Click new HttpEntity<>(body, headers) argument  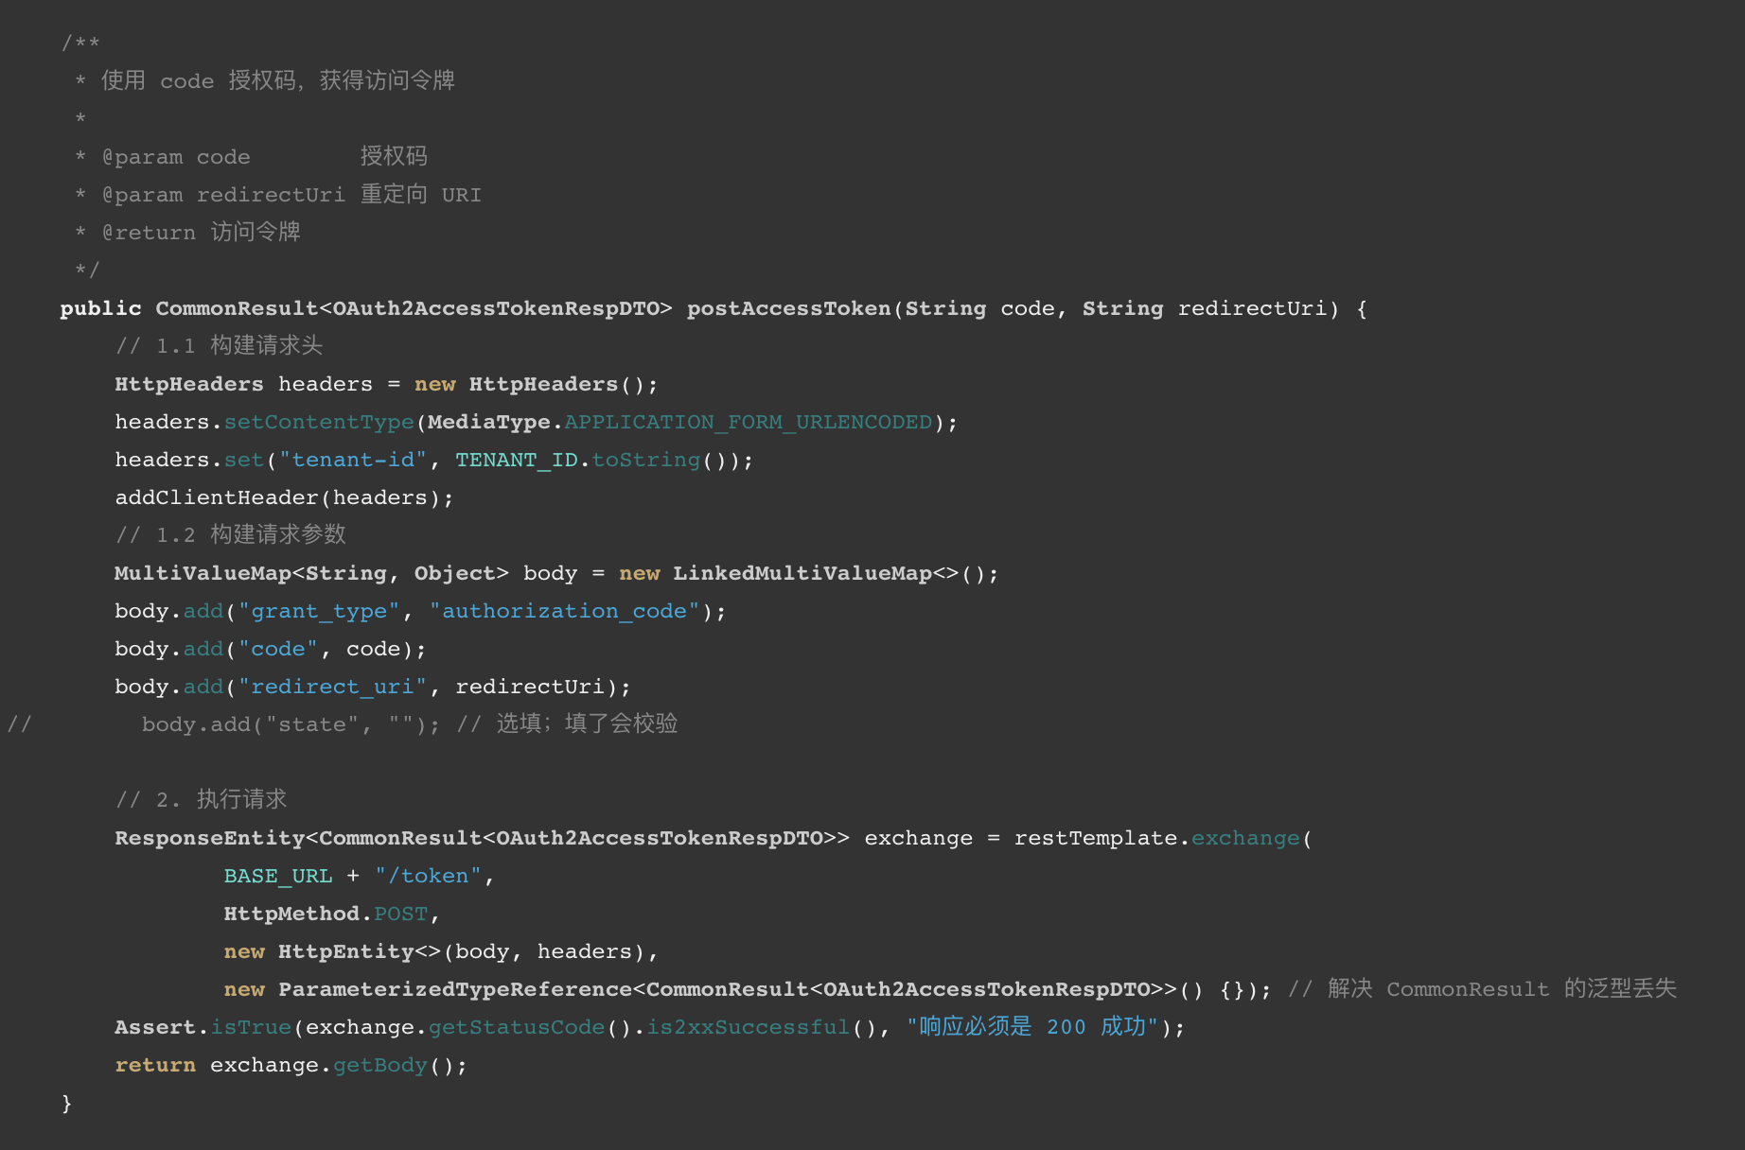[434, 951]
